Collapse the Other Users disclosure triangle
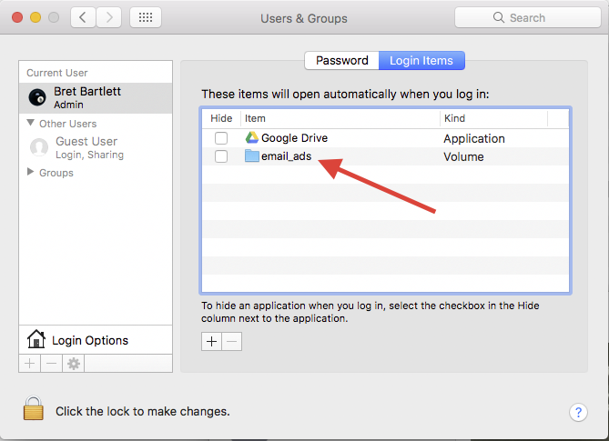609x441 pixels. tap(31, 123)
